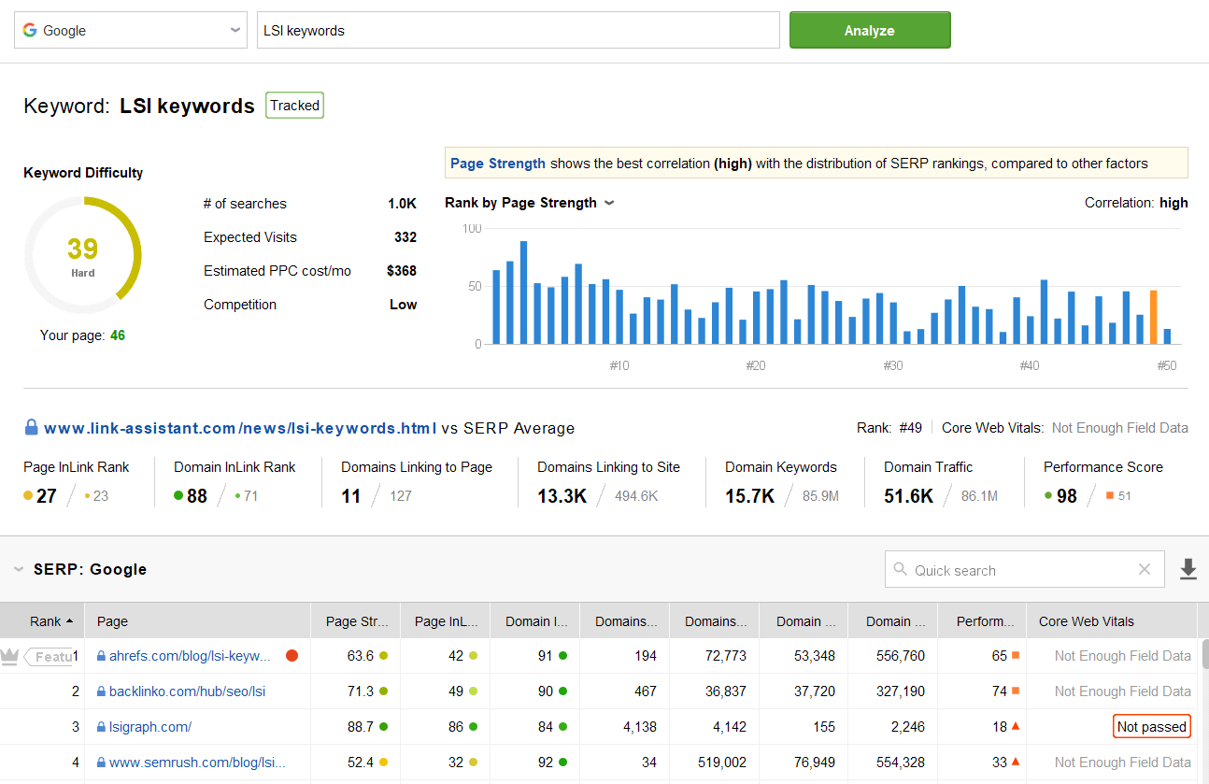Viewport: 1209px width, 784px height.
Task: Click the Google logo icon in search engine selector
Action: tap(30, 30)
